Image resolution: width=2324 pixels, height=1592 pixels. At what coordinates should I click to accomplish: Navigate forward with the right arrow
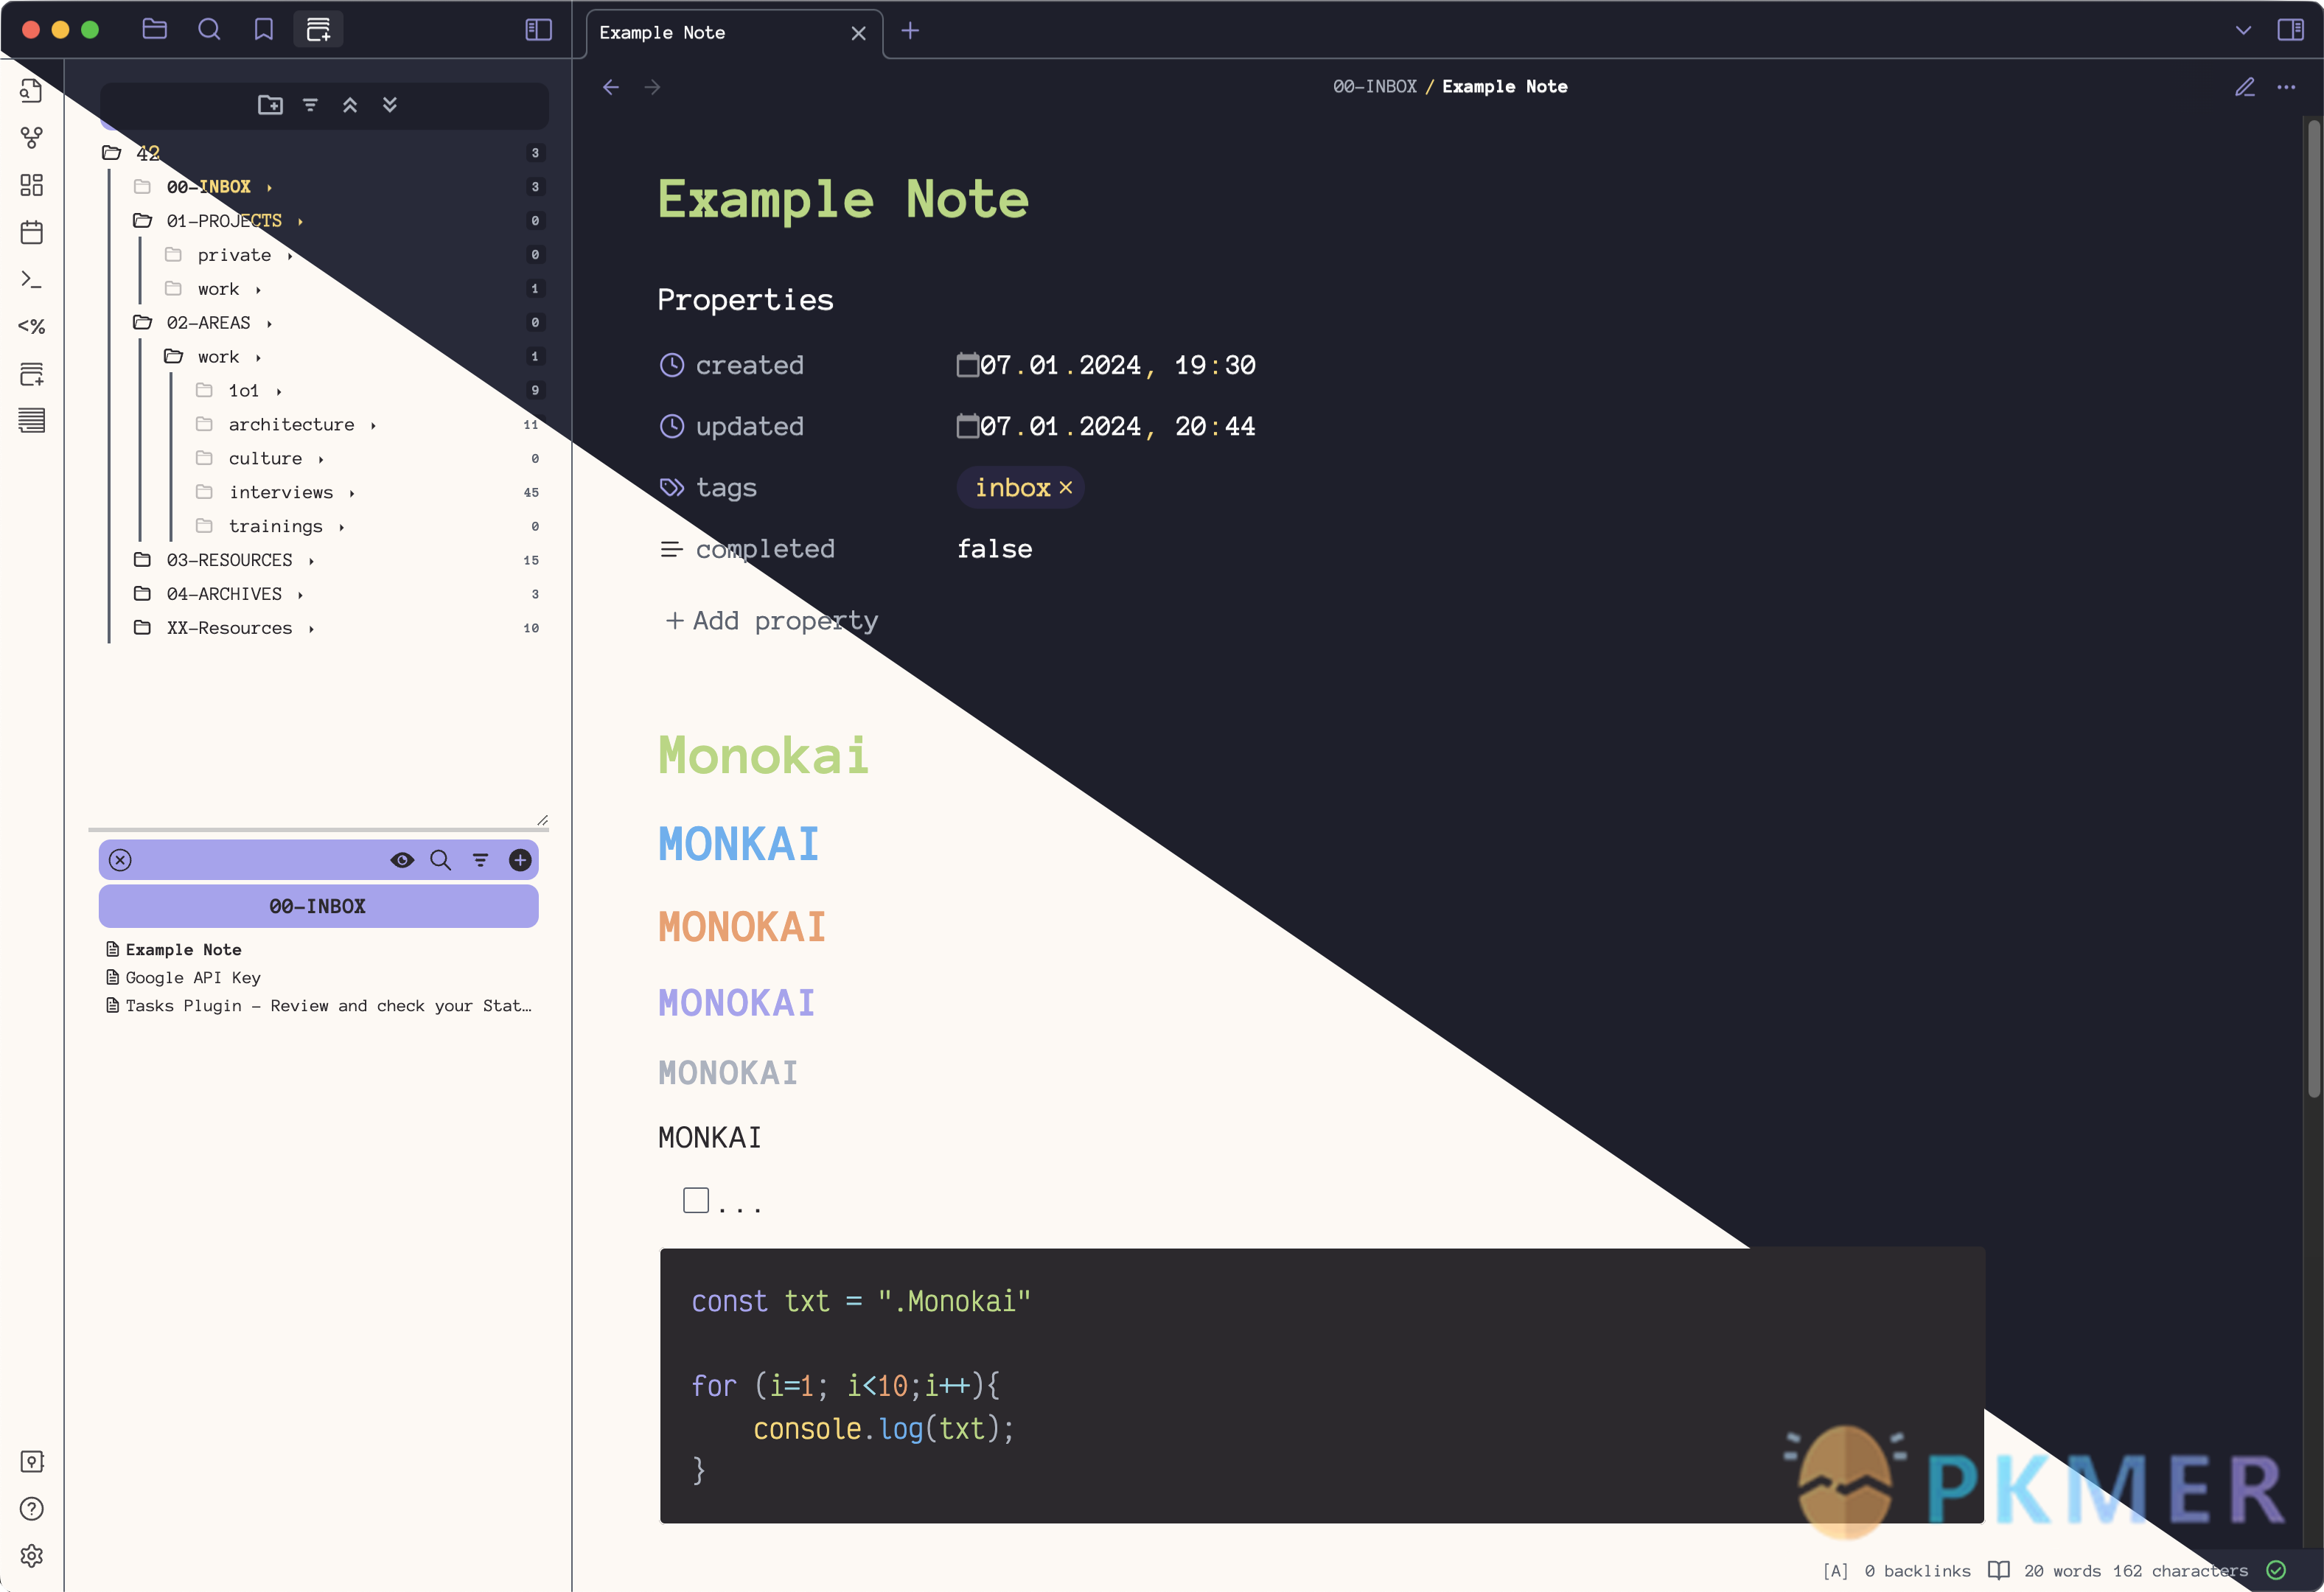[x=652, y=87]
